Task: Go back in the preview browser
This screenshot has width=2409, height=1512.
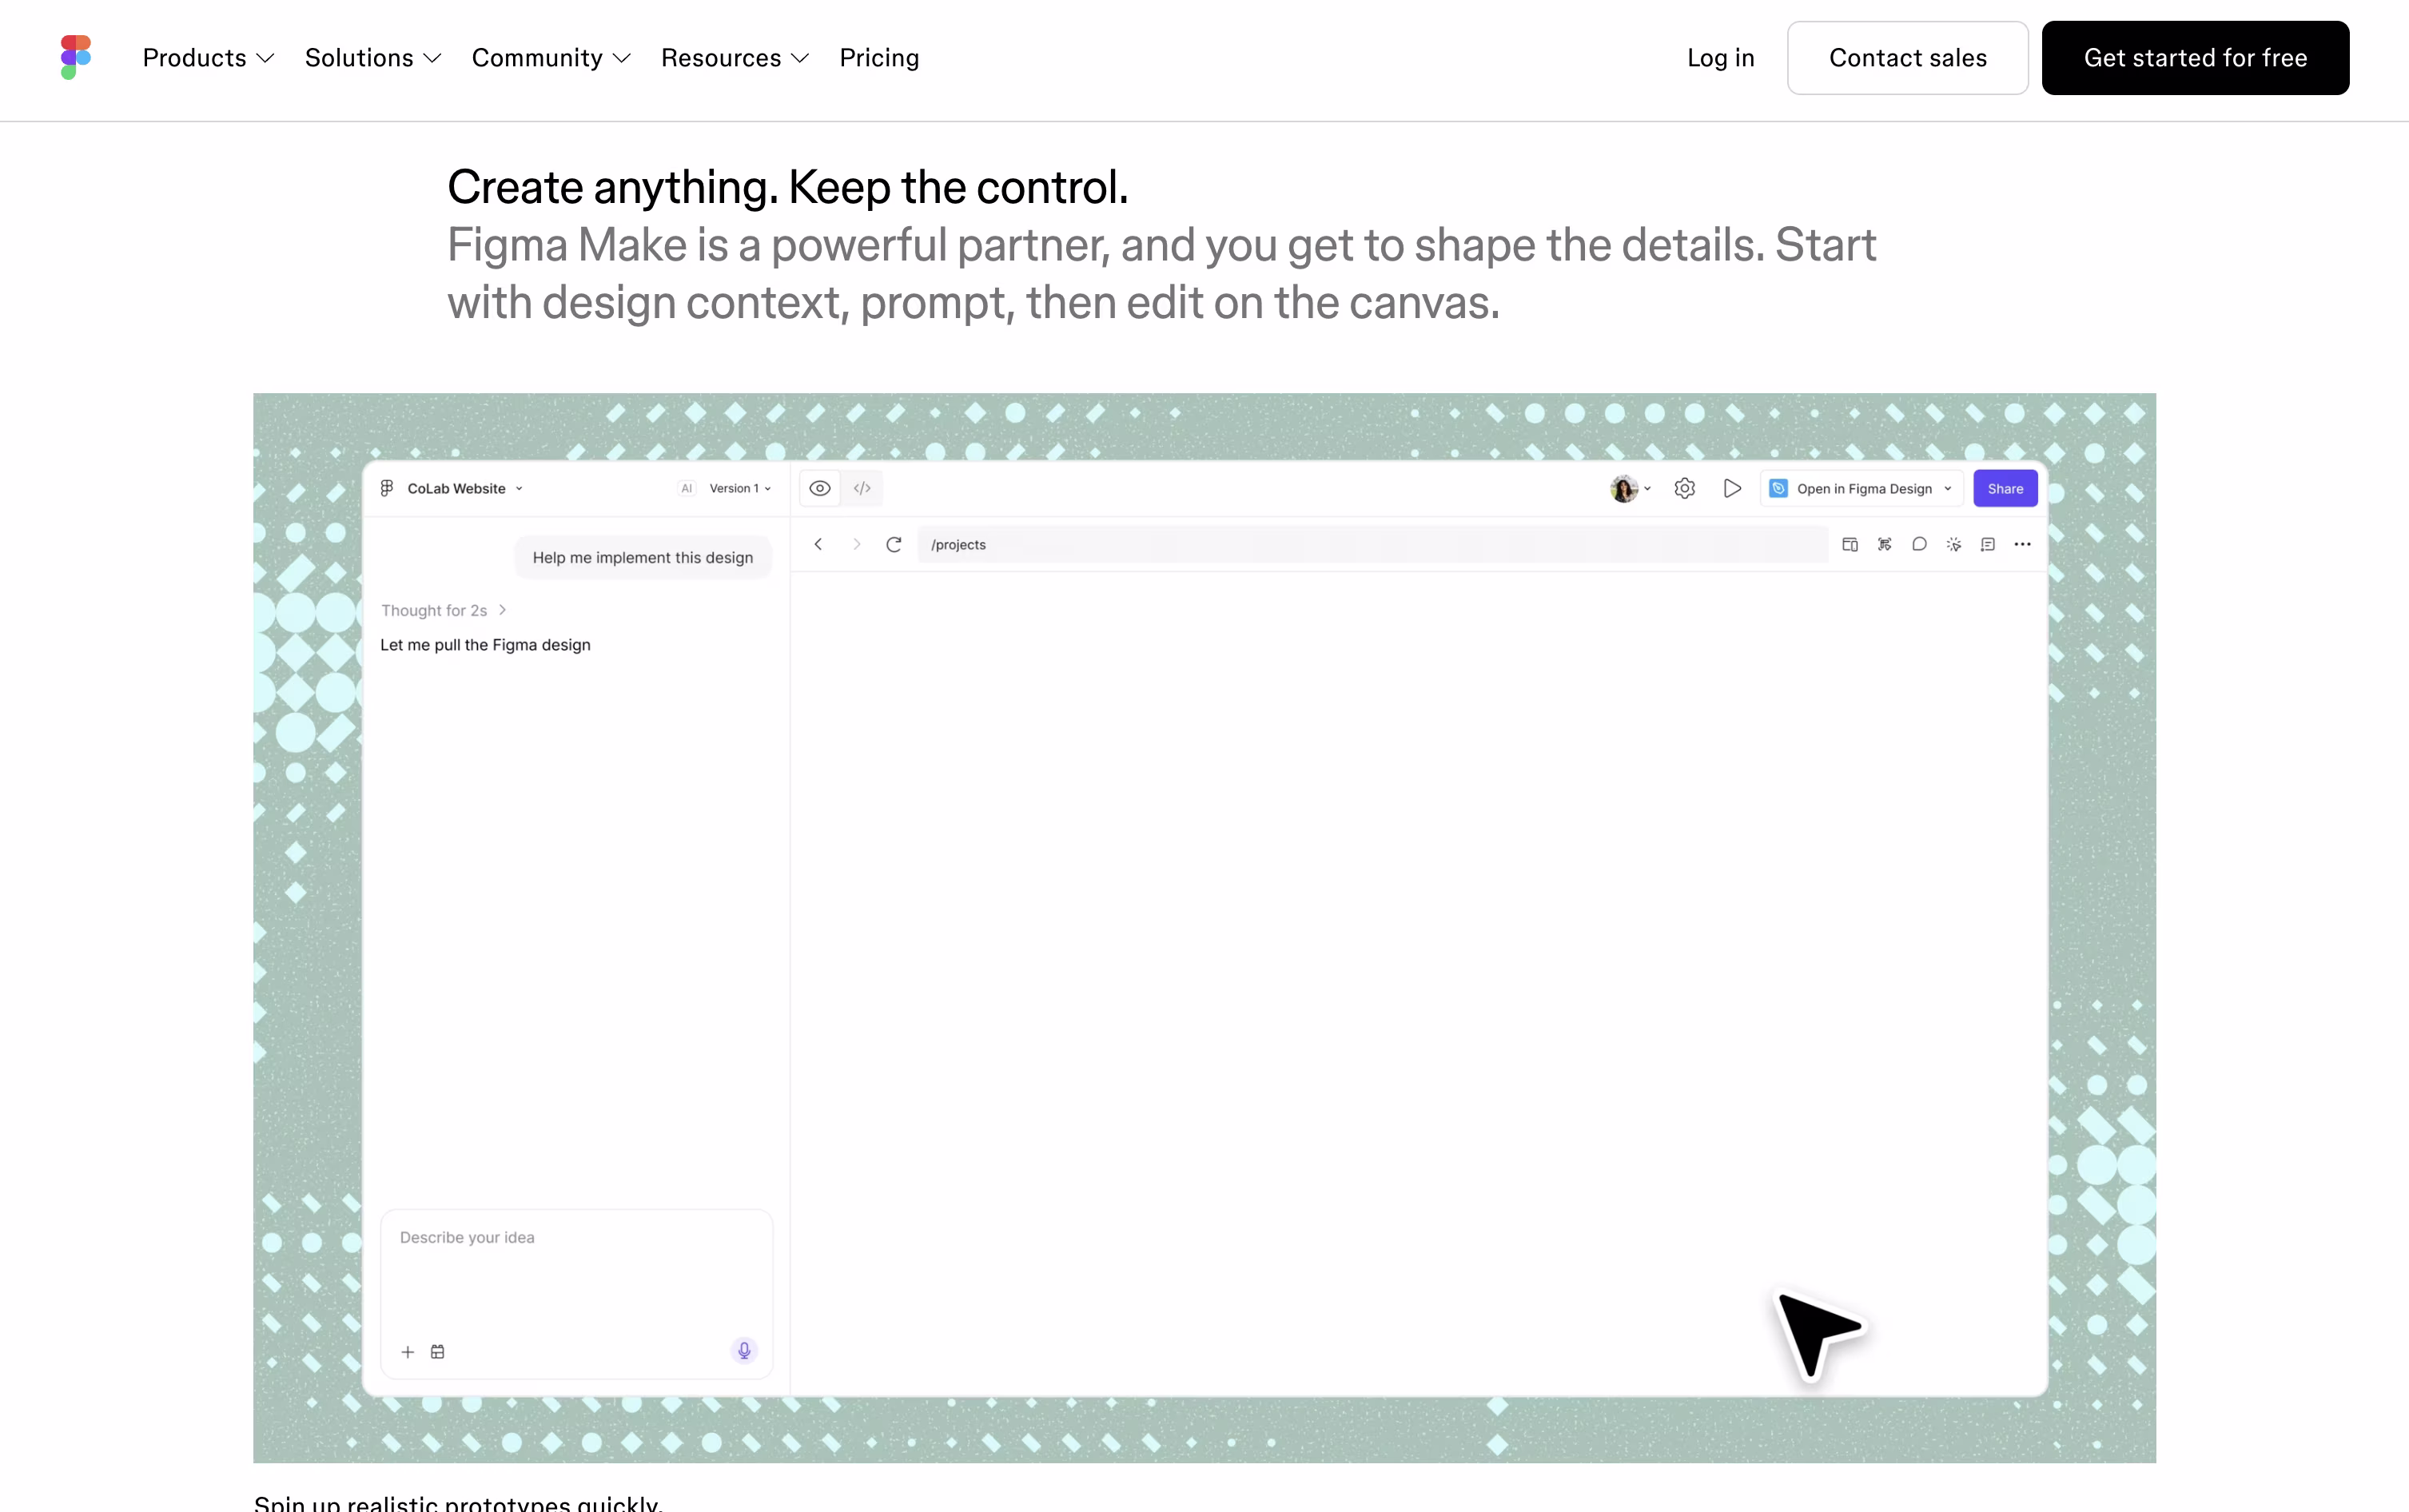Action: (818, 544)
